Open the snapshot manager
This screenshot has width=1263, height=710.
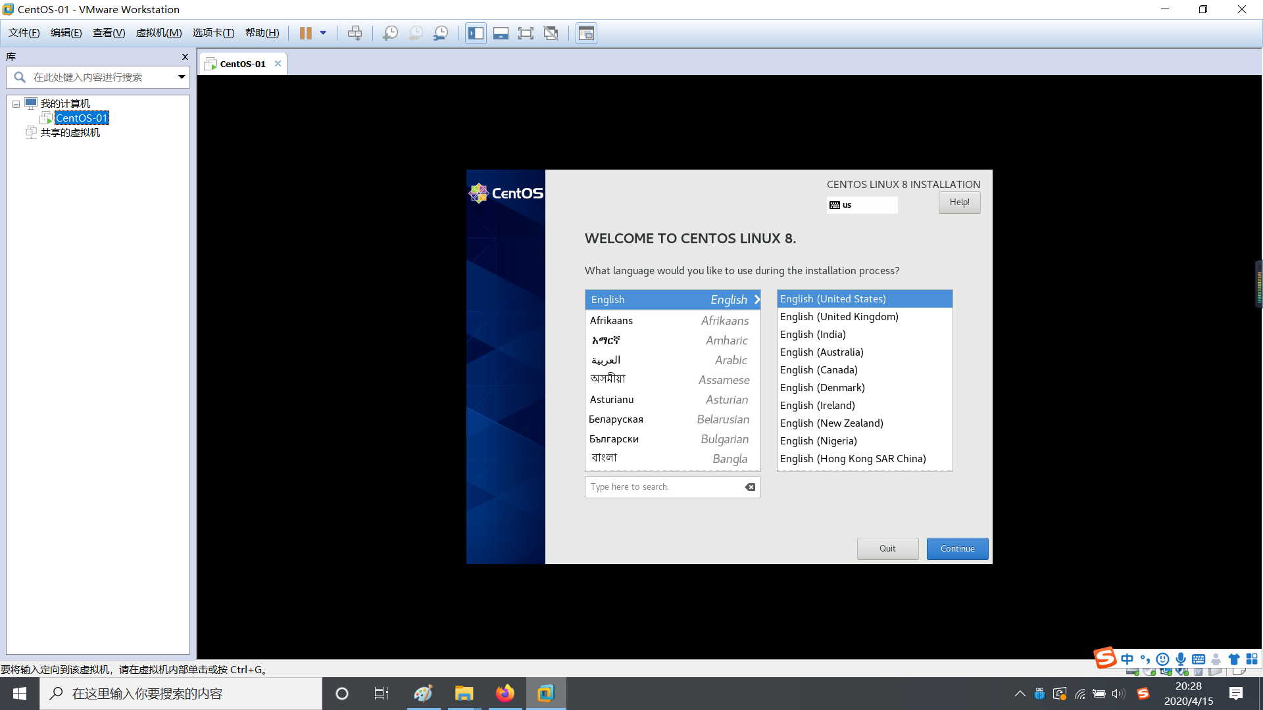pyautogui.click(x=441, y=33)
